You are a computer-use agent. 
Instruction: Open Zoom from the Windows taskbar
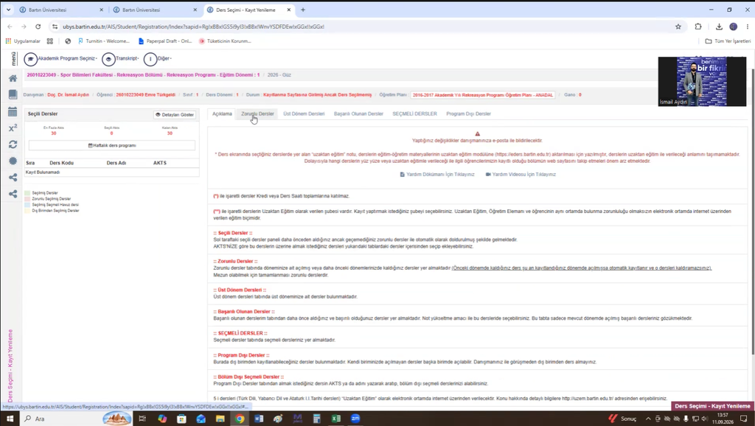[355, 419]
